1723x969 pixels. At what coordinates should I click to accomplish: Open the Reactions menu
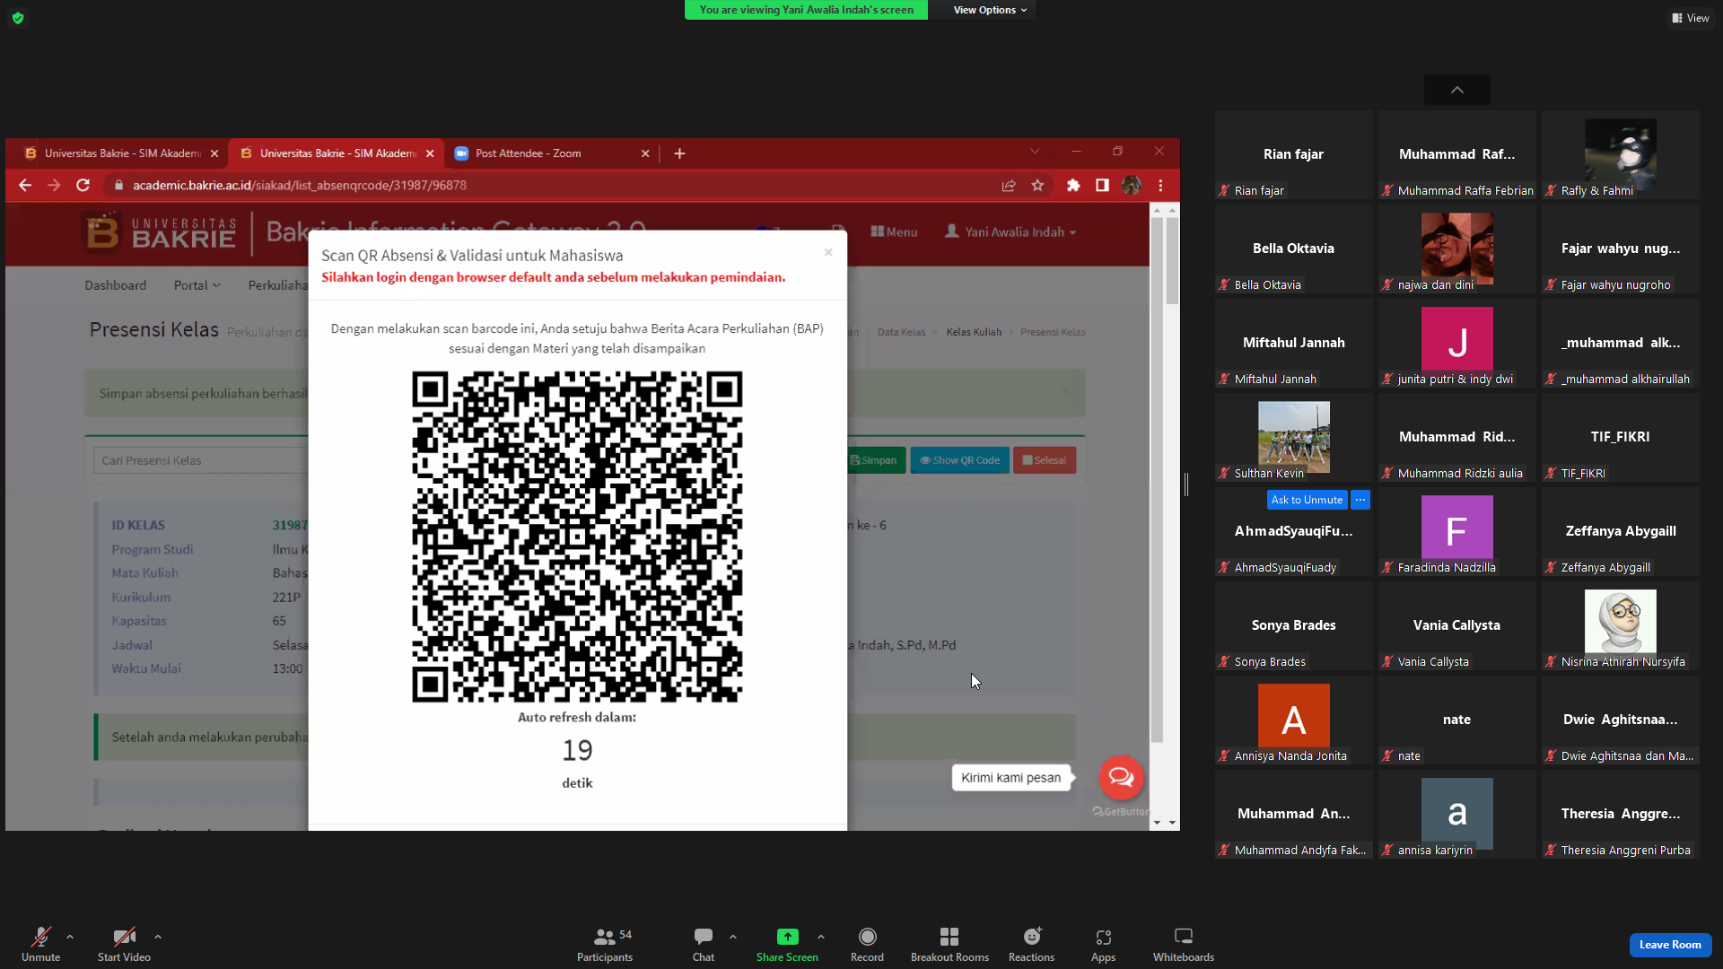(1031, 944)
